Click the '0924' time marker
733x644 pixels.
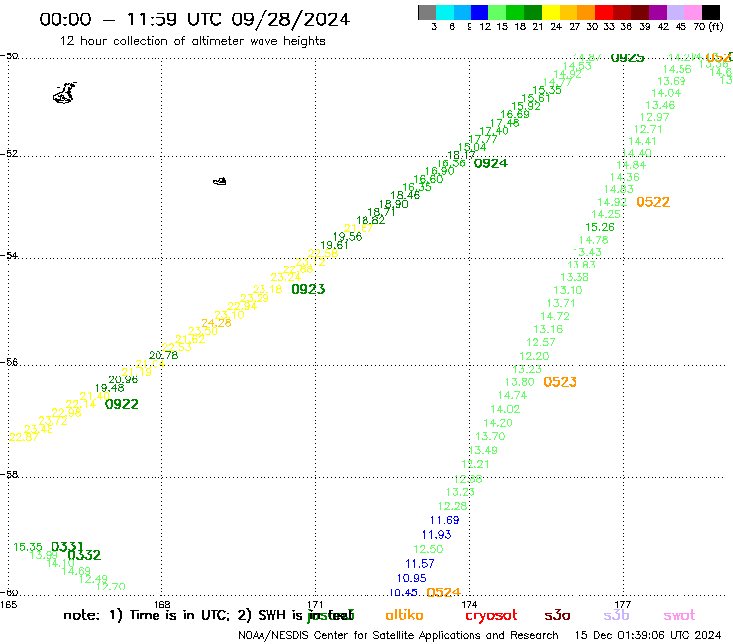coord(491,163)
